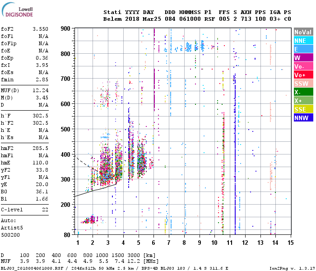Select the X+ legend swatch

click(303, 101)
